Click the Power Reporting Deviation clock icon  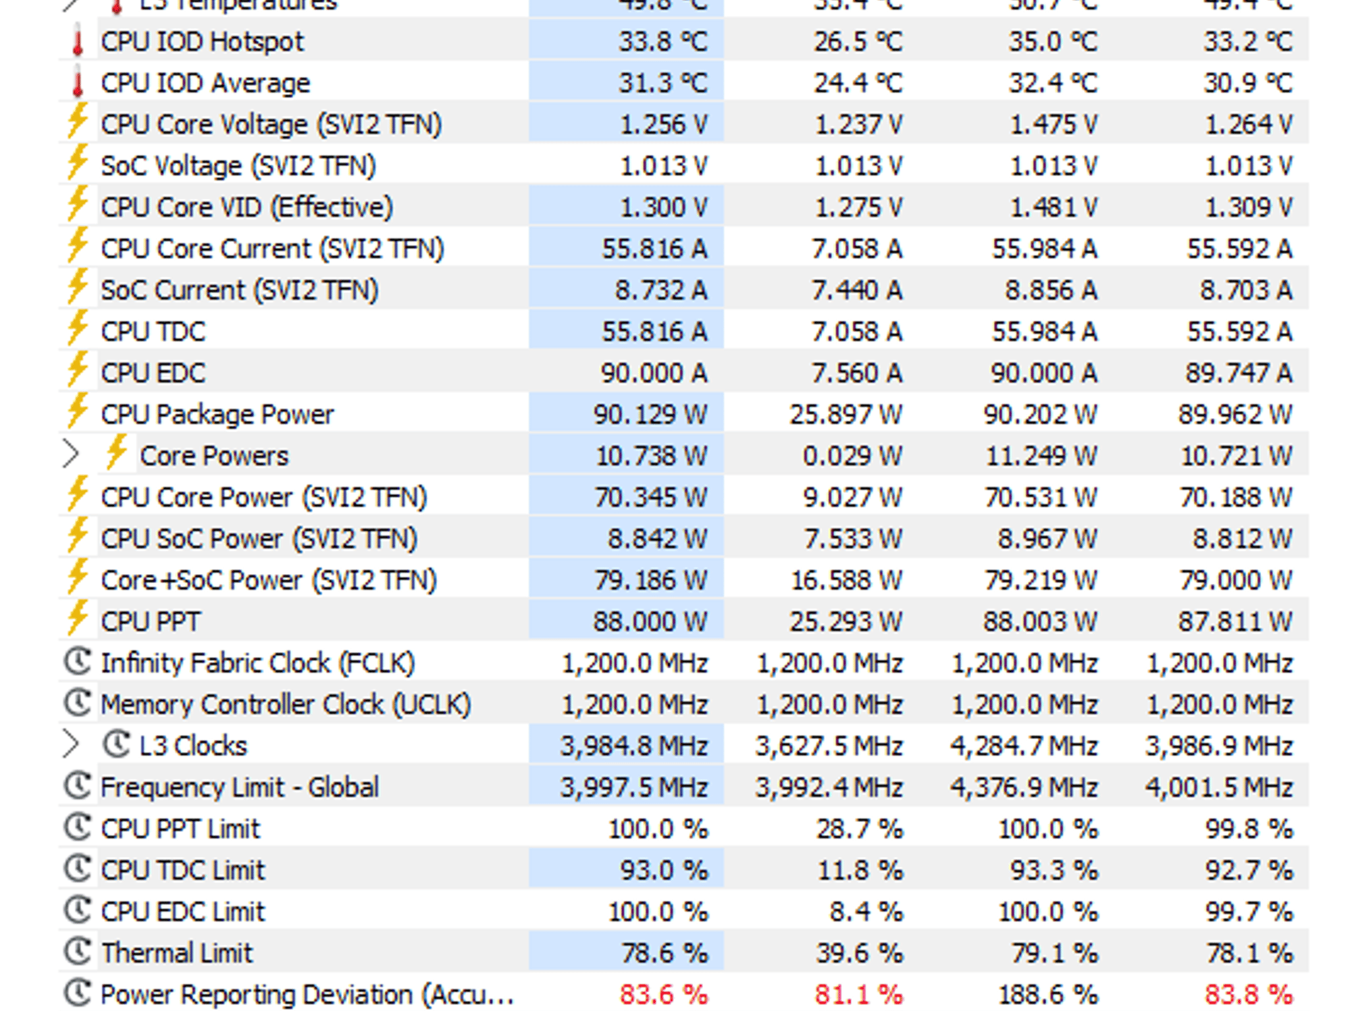tap(78, 994)
